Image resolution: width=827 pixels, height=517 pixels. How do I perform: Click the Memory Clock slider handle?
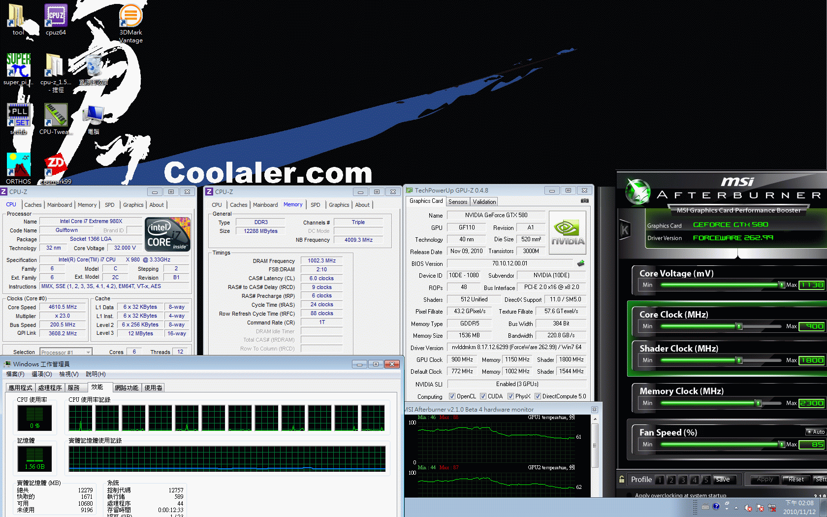coord(759,403)
